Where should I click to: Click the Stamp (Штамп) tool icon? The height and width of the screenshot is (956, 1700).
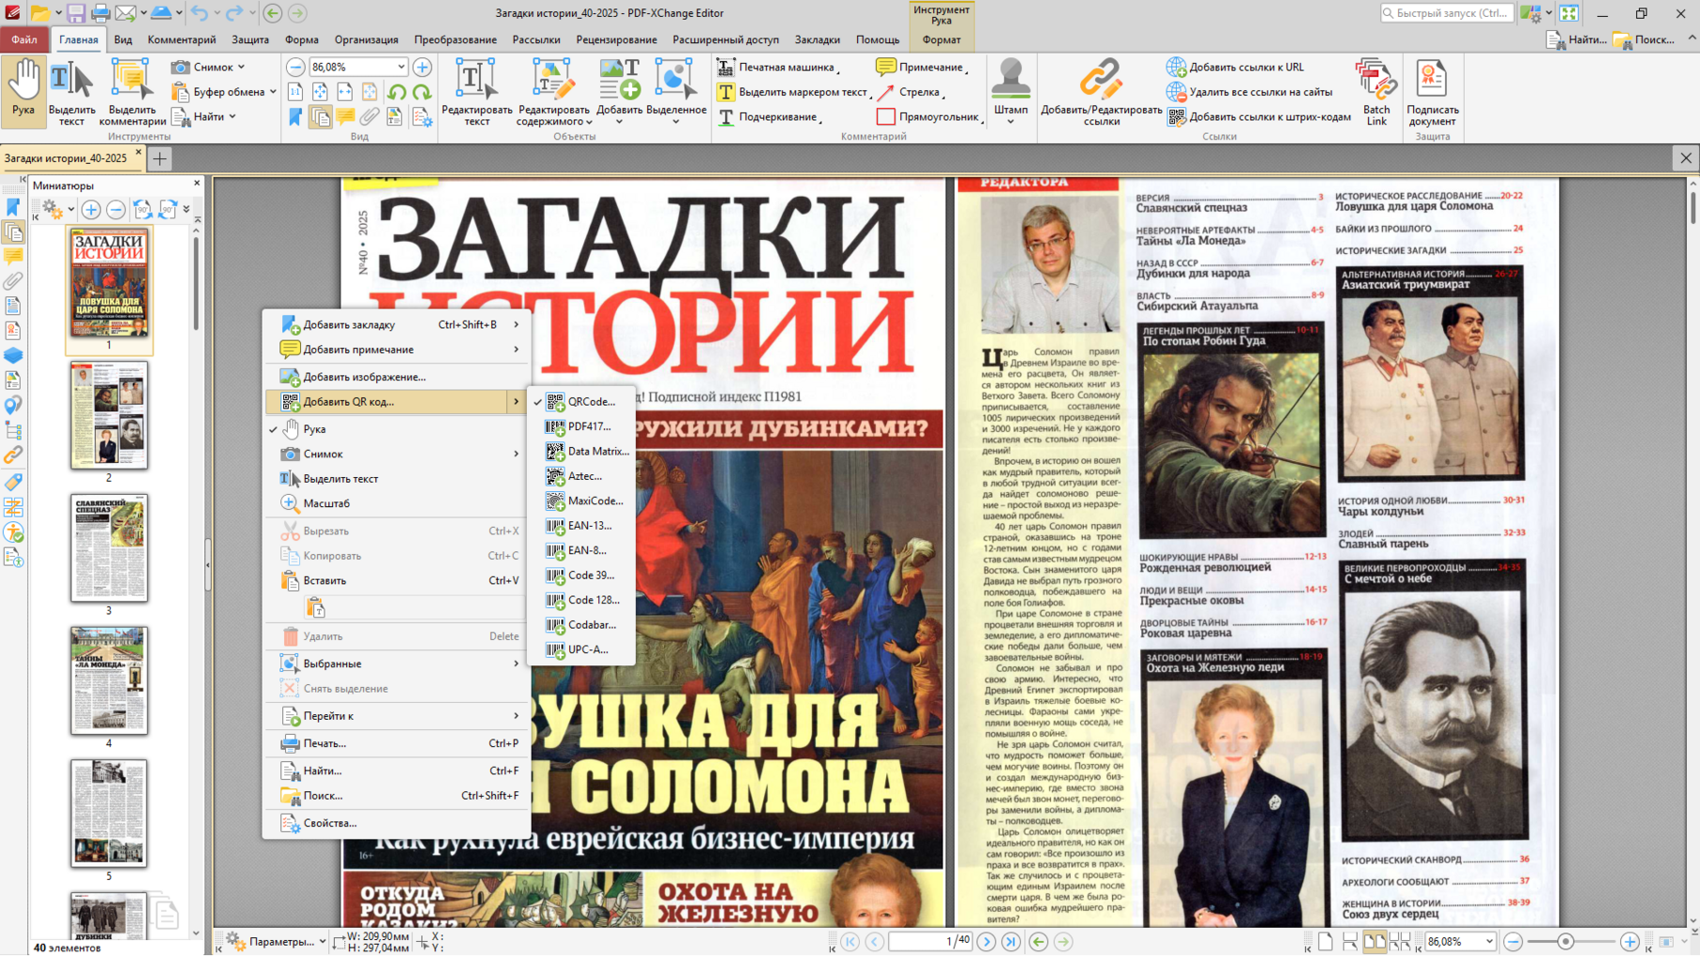point(1010,89)
